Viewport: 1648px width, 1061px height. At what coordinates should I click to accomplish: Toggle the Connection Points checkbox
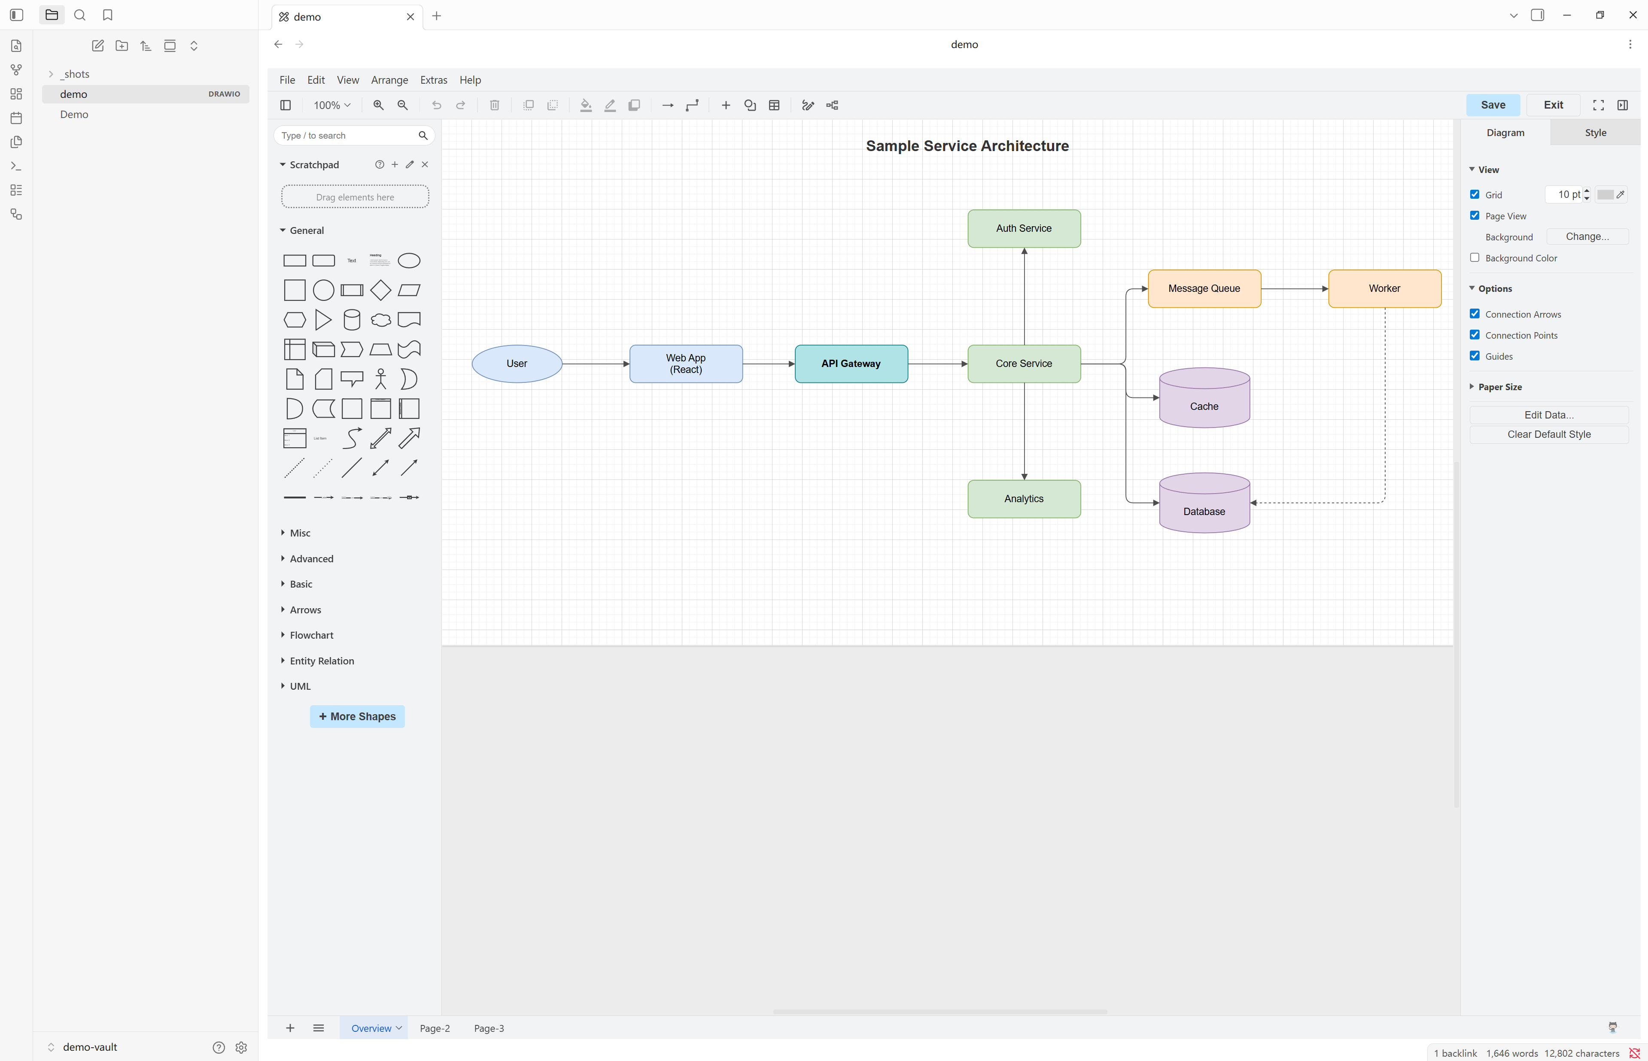click(x=1475, y=335)
